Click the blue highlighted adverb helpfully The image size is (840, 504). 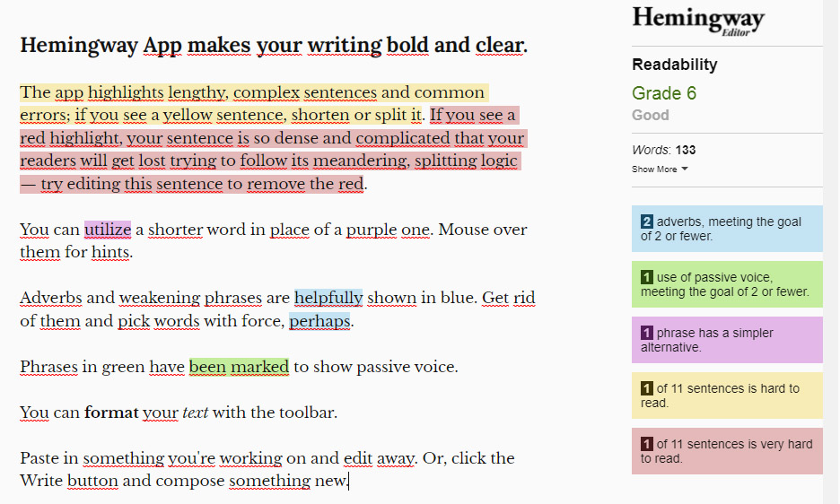point(328,297)
